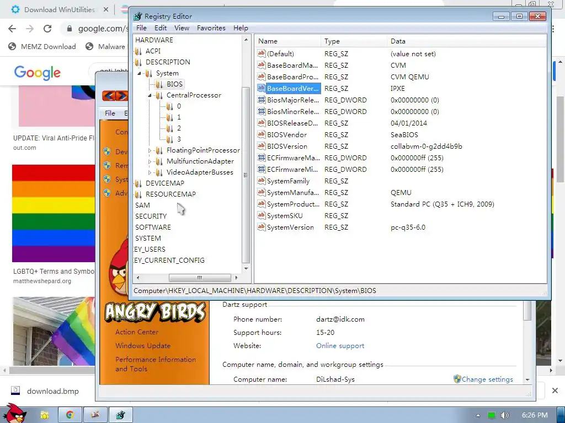Screen dimensions: 565x423
Task: Open the Help menu in Registry Editor
Action: [241, 28]
